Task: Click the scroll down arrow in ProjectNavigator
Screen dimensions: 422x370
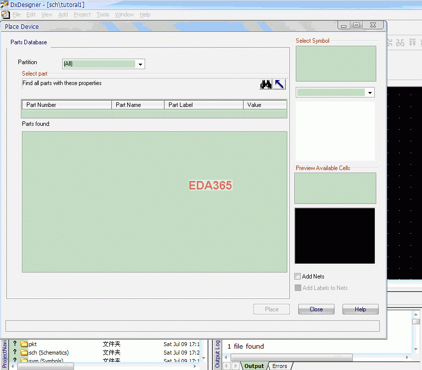Action: pos(204,358)
